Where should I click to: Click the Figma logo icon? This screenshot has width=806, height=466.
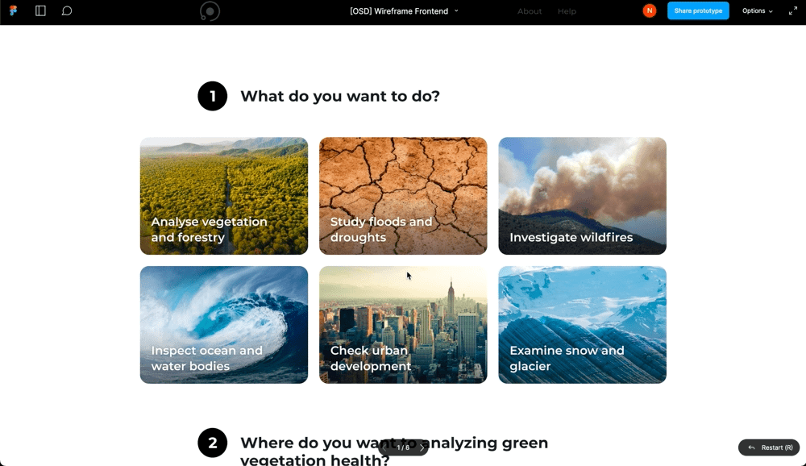point(14,11)
